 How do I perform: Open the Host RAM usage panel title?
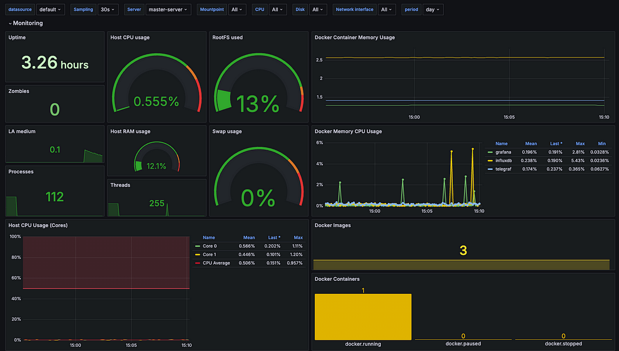tap(130, 132)
